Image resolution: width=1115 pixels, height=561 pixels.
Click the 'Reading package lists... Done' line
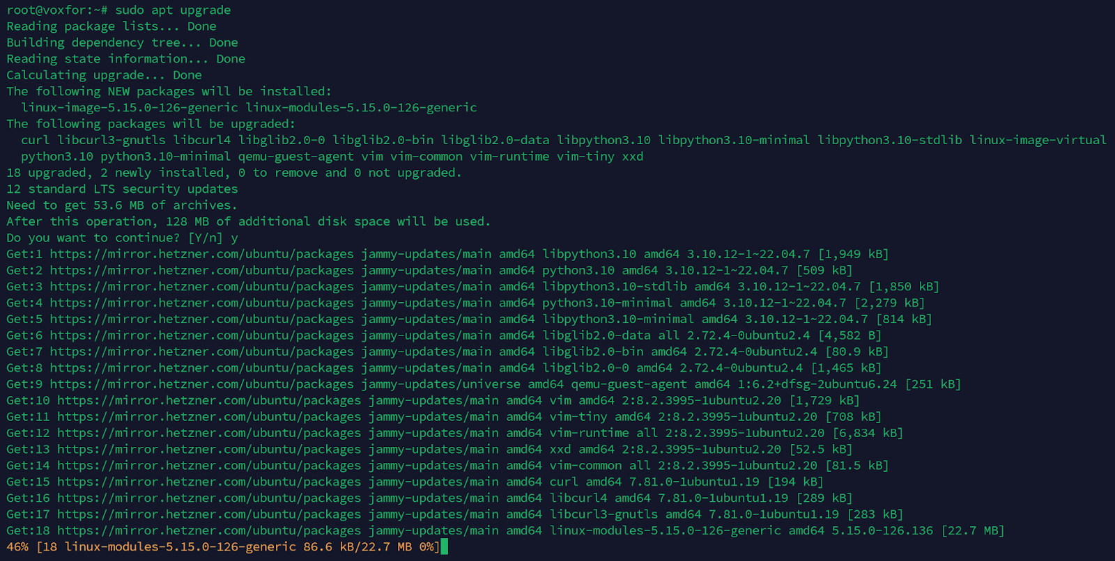coord(111,26)
